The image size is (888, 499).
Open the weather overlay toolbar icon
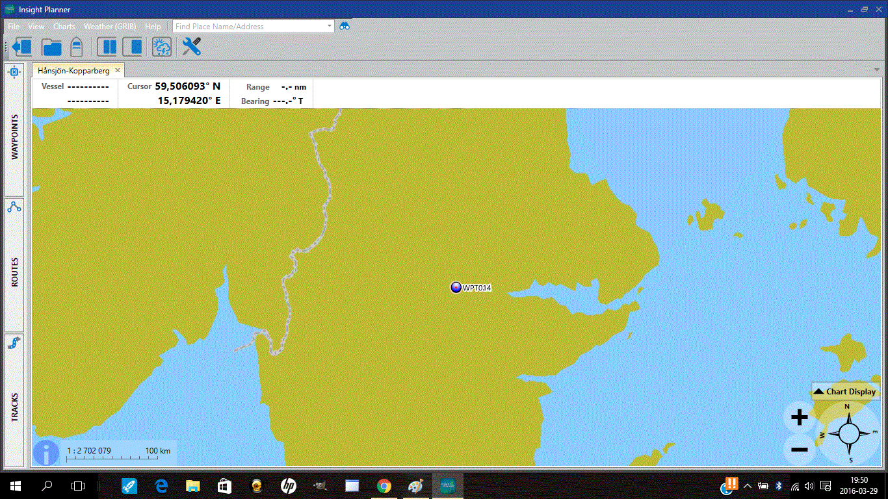click(x=162, y=47)
